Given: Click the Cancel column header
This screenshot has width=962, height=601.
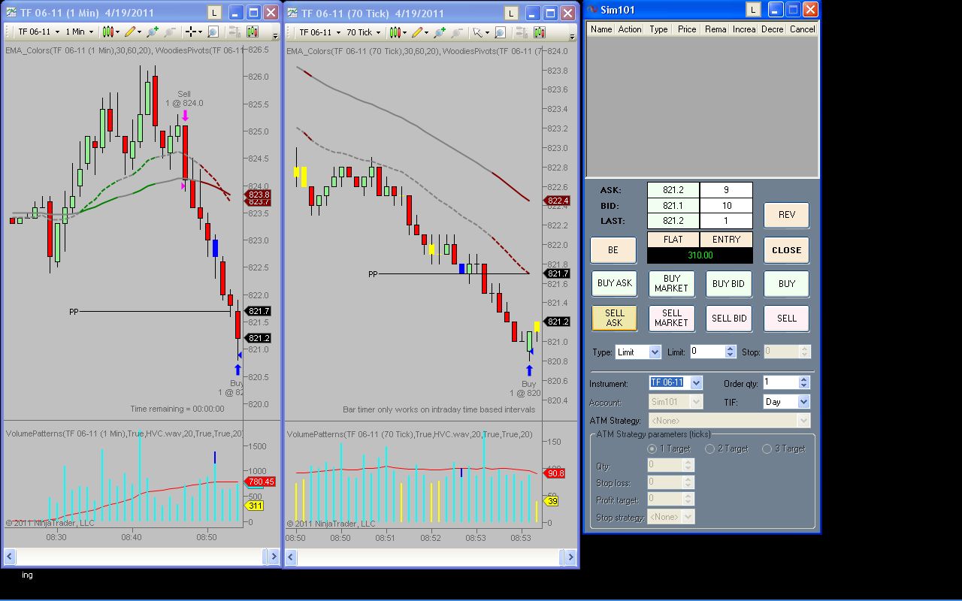Looking at the screenshot, I should pos(802,29).
